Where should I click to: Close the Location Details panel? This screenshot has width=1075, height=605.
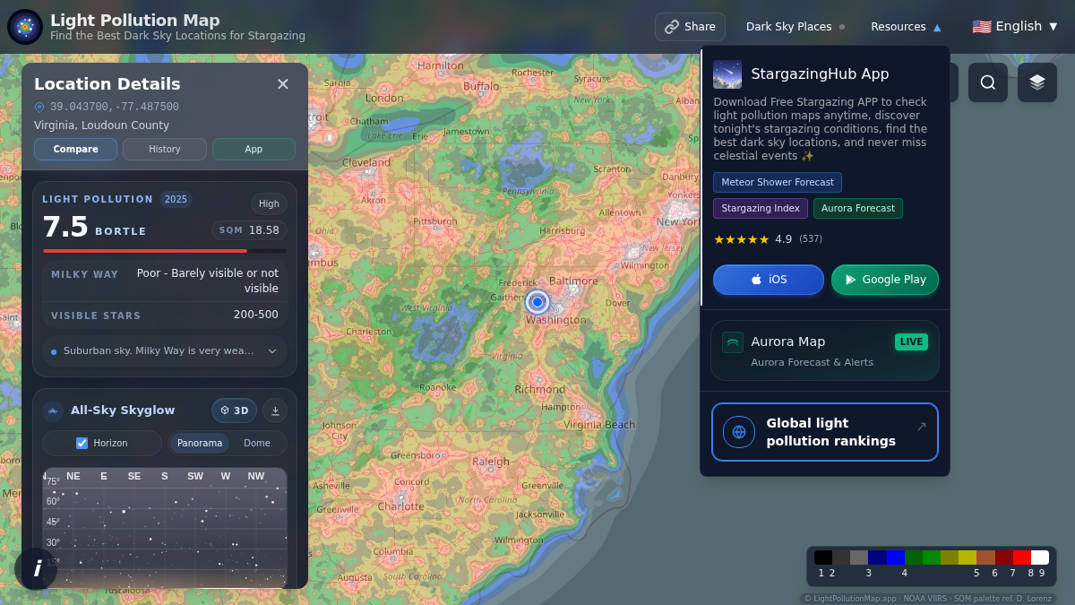tap(283, 84)
